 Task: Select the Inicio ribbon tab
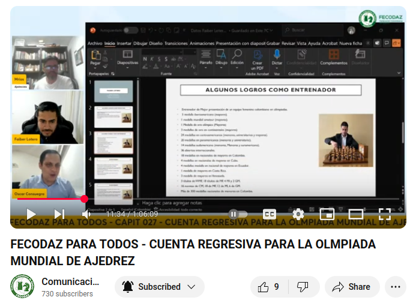pos(110,43)
